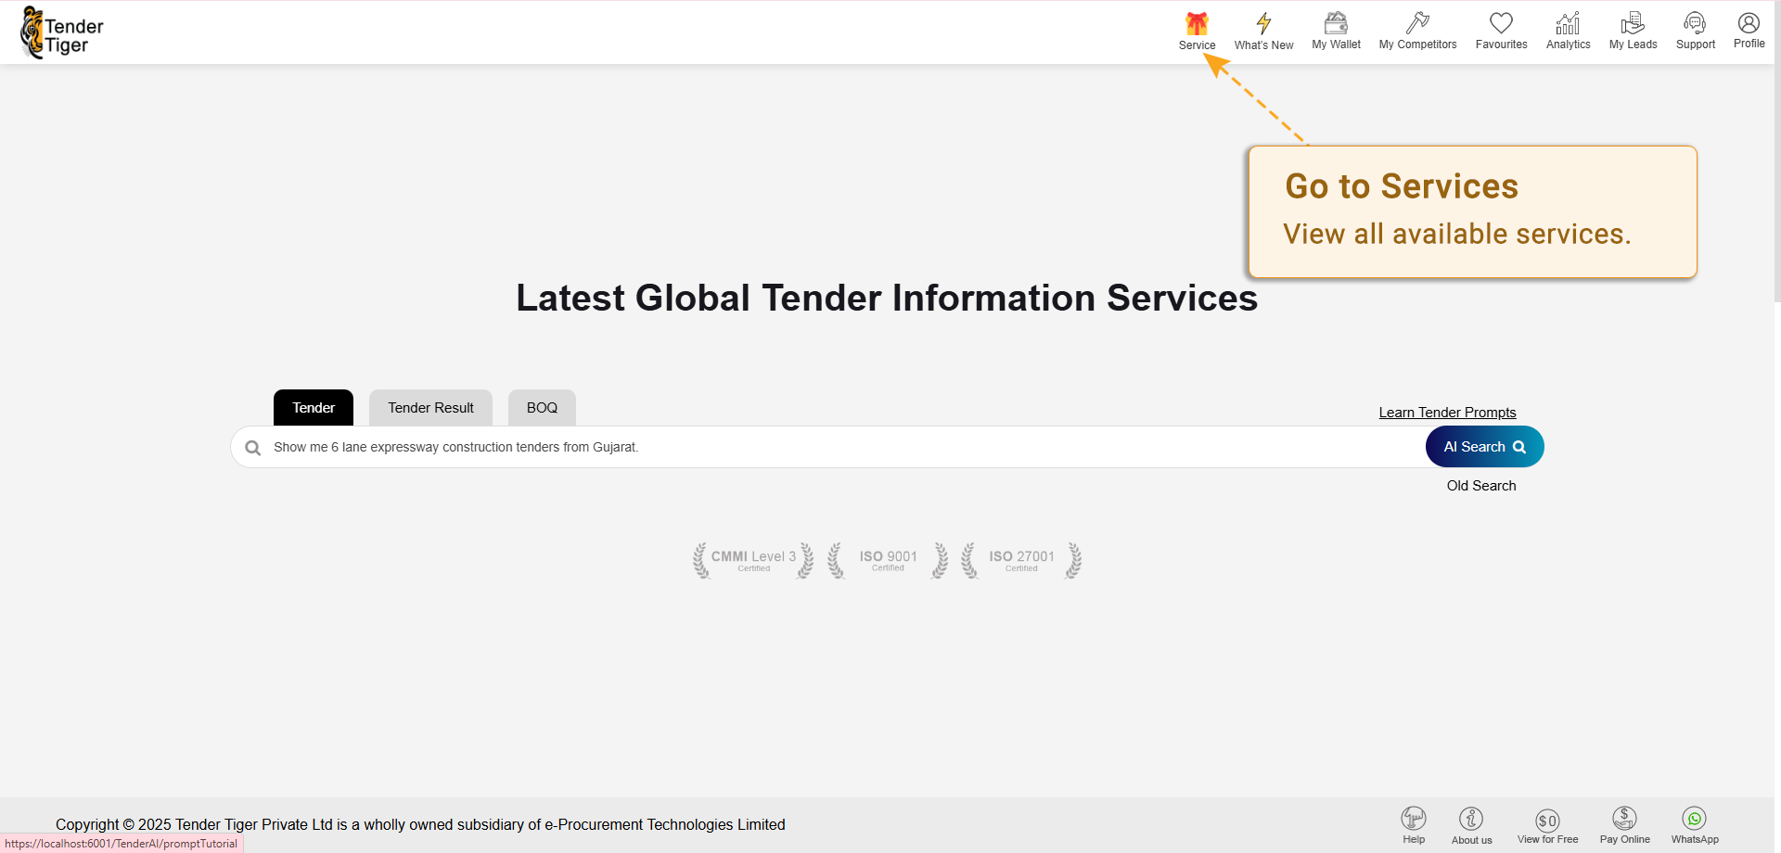Go to My Leads icon
This screenshot has width=1781, height=853.
(1633, 24)
